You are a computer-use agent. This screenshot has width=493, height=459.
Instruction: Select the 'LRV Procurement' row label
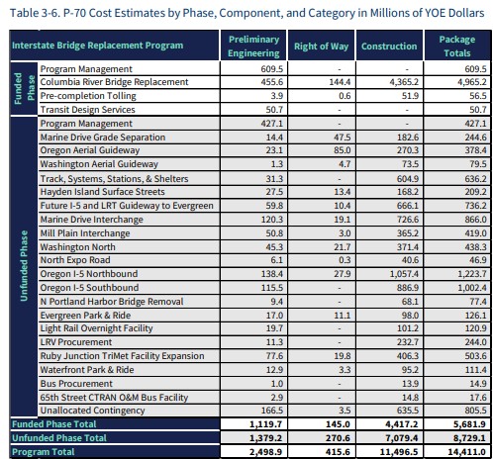pos(76,342)
